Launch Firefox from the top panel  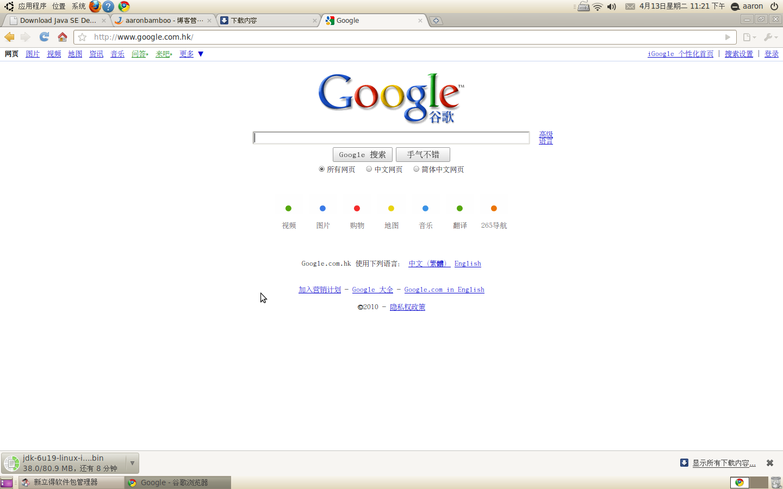point(95,7)
